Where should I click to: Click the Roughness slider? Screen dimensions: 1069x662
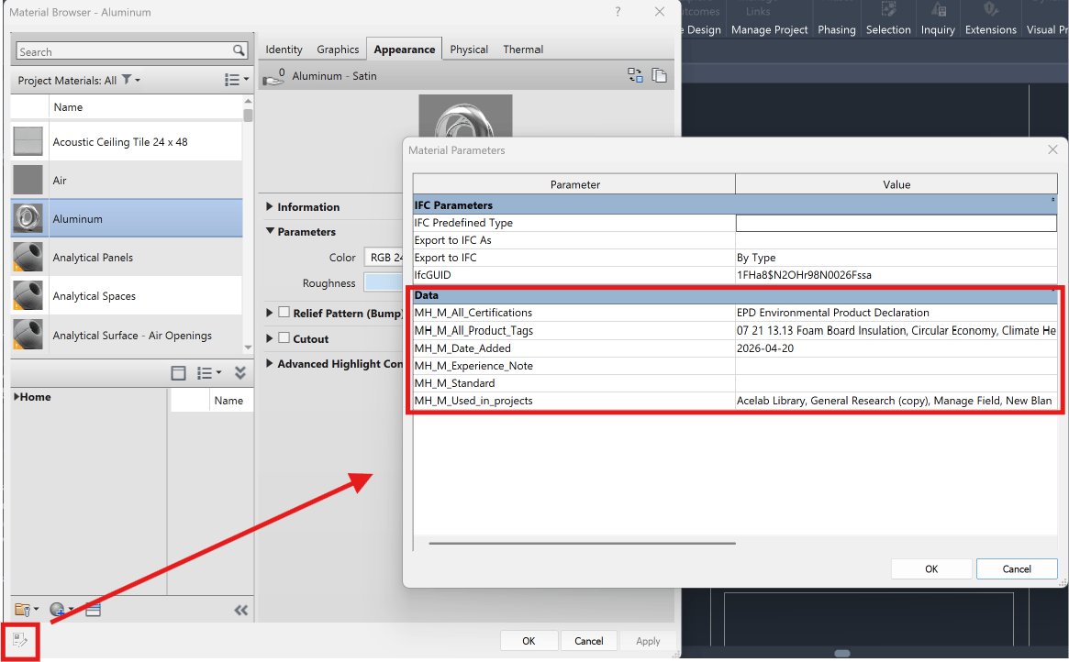384,282
